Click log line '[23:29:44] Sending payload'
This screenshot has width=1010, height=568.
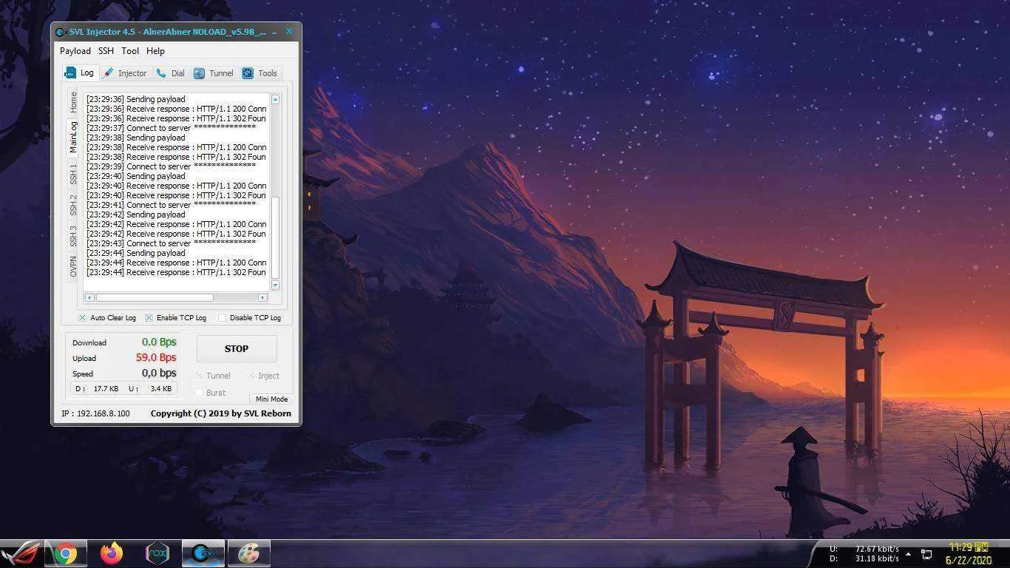[136, 253]
